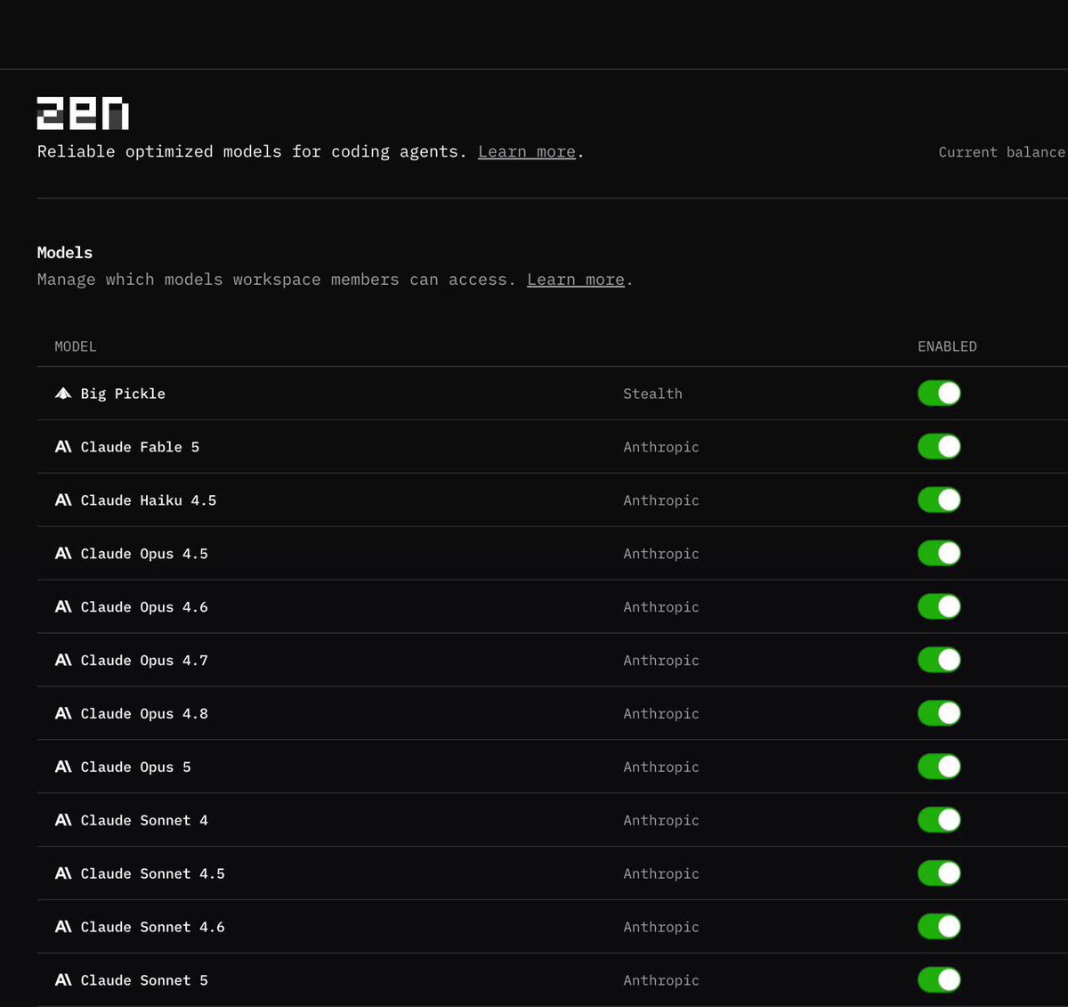Click the MODEL column header
Screen dimensions: 1068x1007
pos(76,346)
